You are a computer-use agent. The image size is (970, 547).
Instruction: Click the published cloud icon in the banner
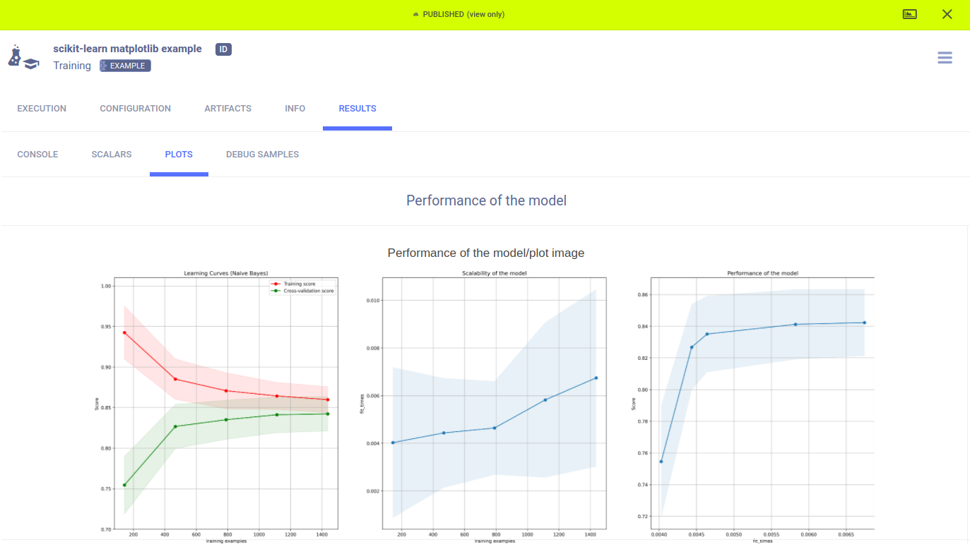[416, 15]
